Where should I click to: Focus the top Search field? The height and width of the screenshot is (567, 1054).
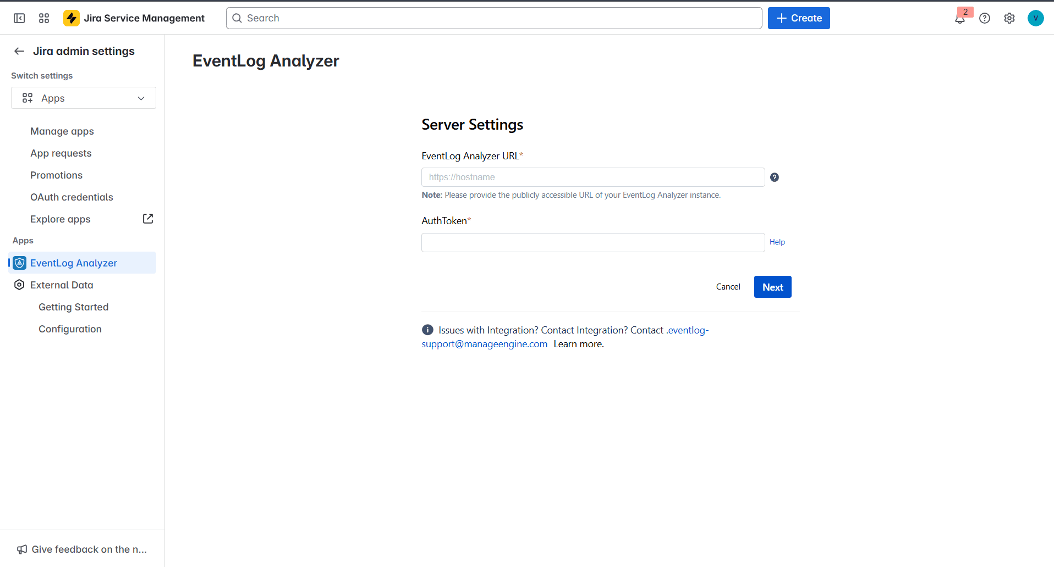(494, 18)
